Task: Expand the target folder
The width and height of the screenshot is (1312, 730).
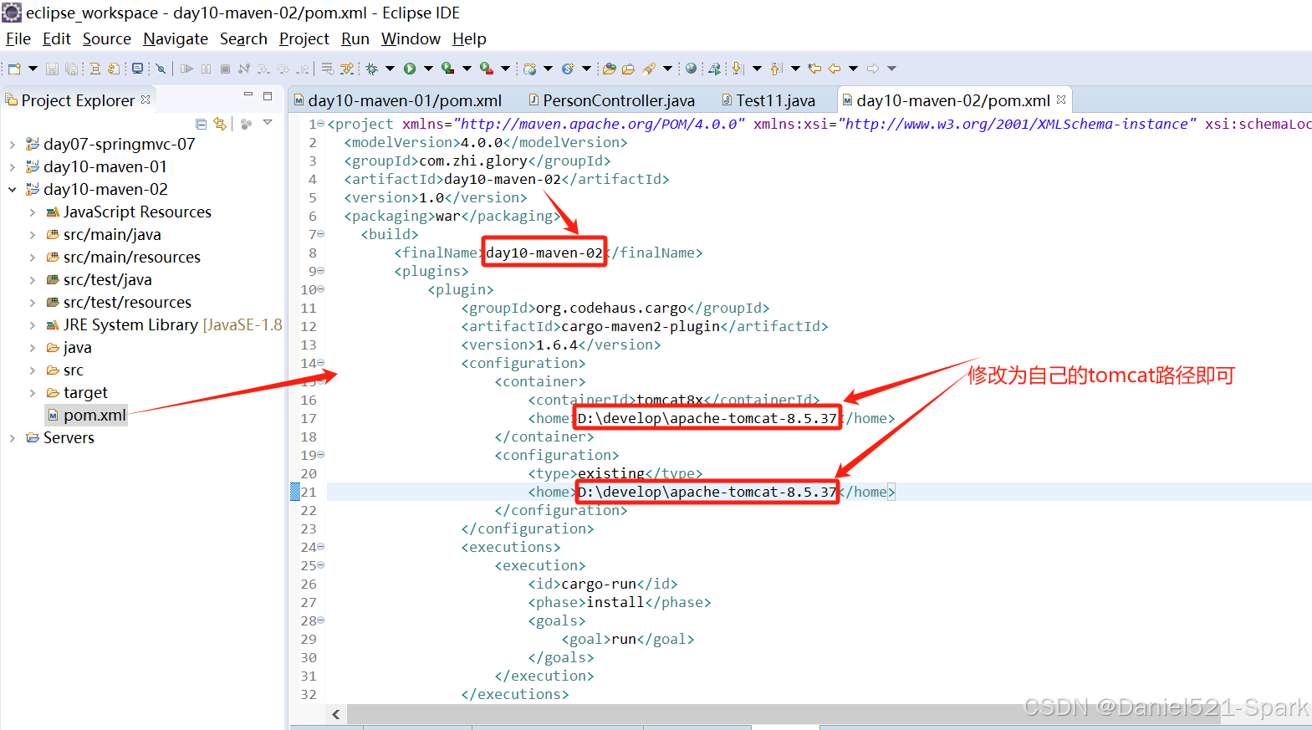Action: [33, 393]
